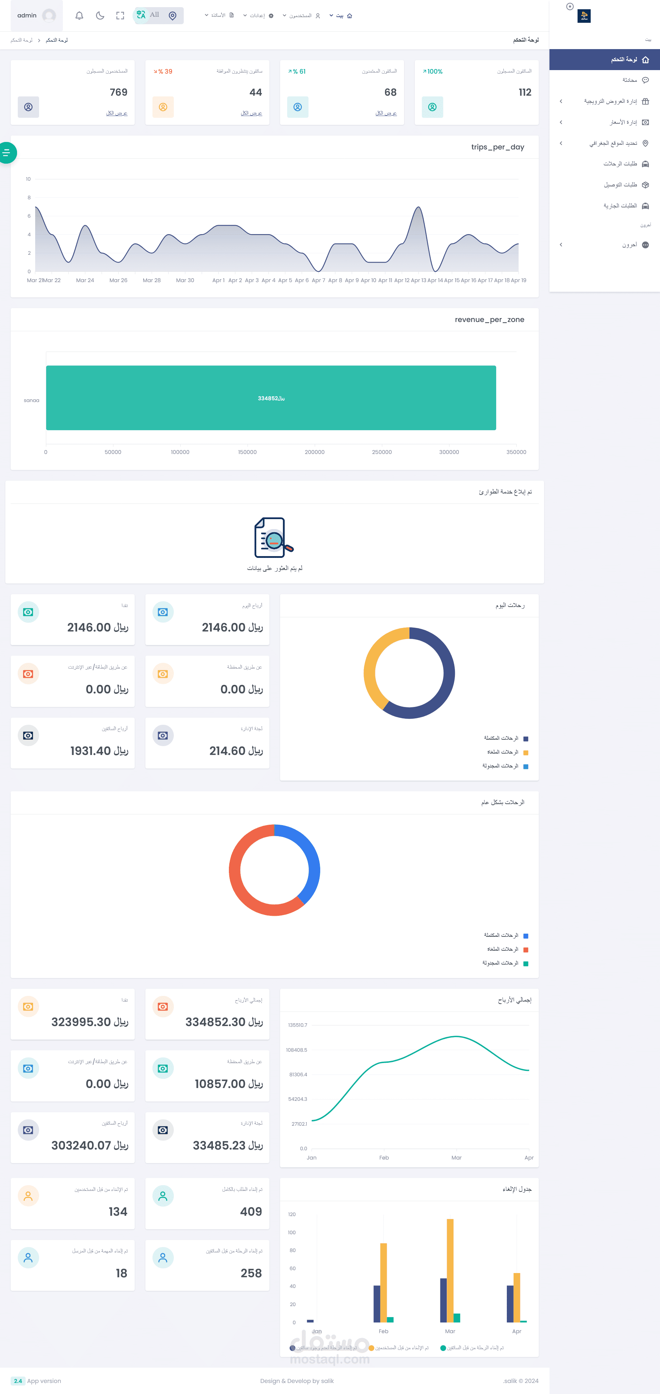
Task: Toggle green الرحلات المجدولة legend in الرحلات بشكل عام
Action: (526, 964)
